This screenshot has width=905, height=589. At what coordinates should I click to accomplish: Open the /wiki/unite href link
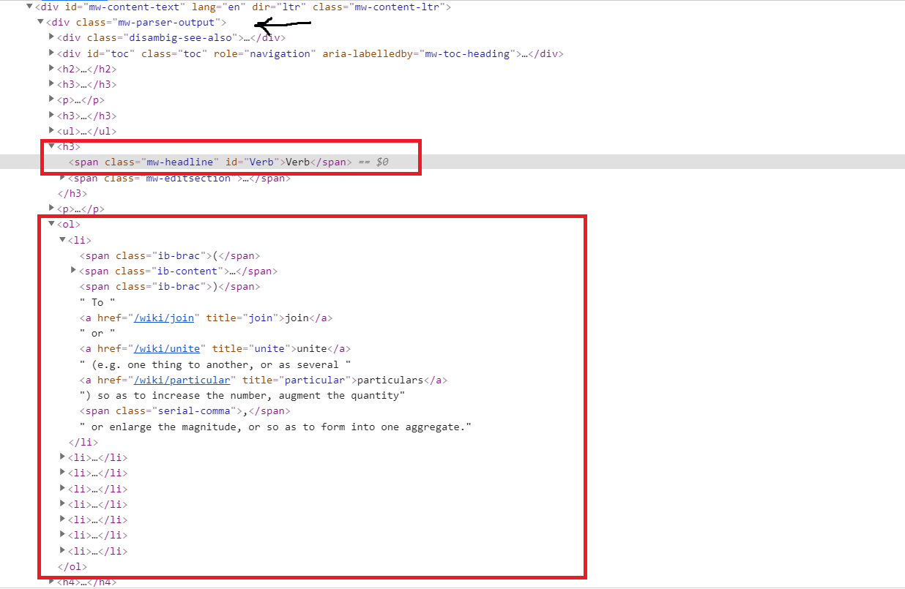click(167, 349)
